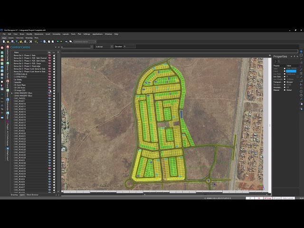Click the copy pages icon on right toolbar

(x=301, y=104)
